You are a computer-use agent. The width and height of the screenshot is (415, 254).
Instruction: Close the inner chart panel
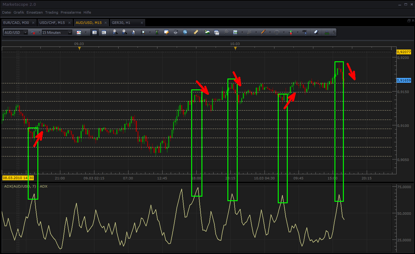pos(413,21)
